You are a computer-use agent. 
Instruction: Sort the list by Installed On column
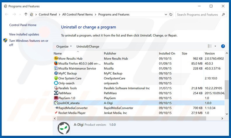click(167, 53)
